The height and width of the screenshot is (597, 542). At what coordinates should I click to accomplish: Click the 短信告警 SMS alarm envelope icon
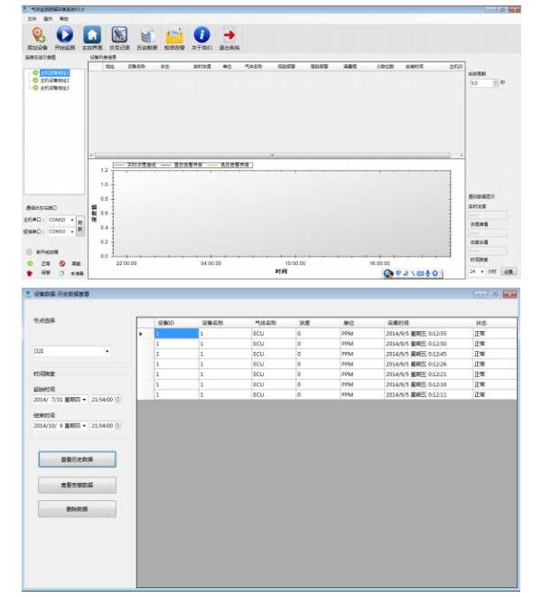point(174,35)
